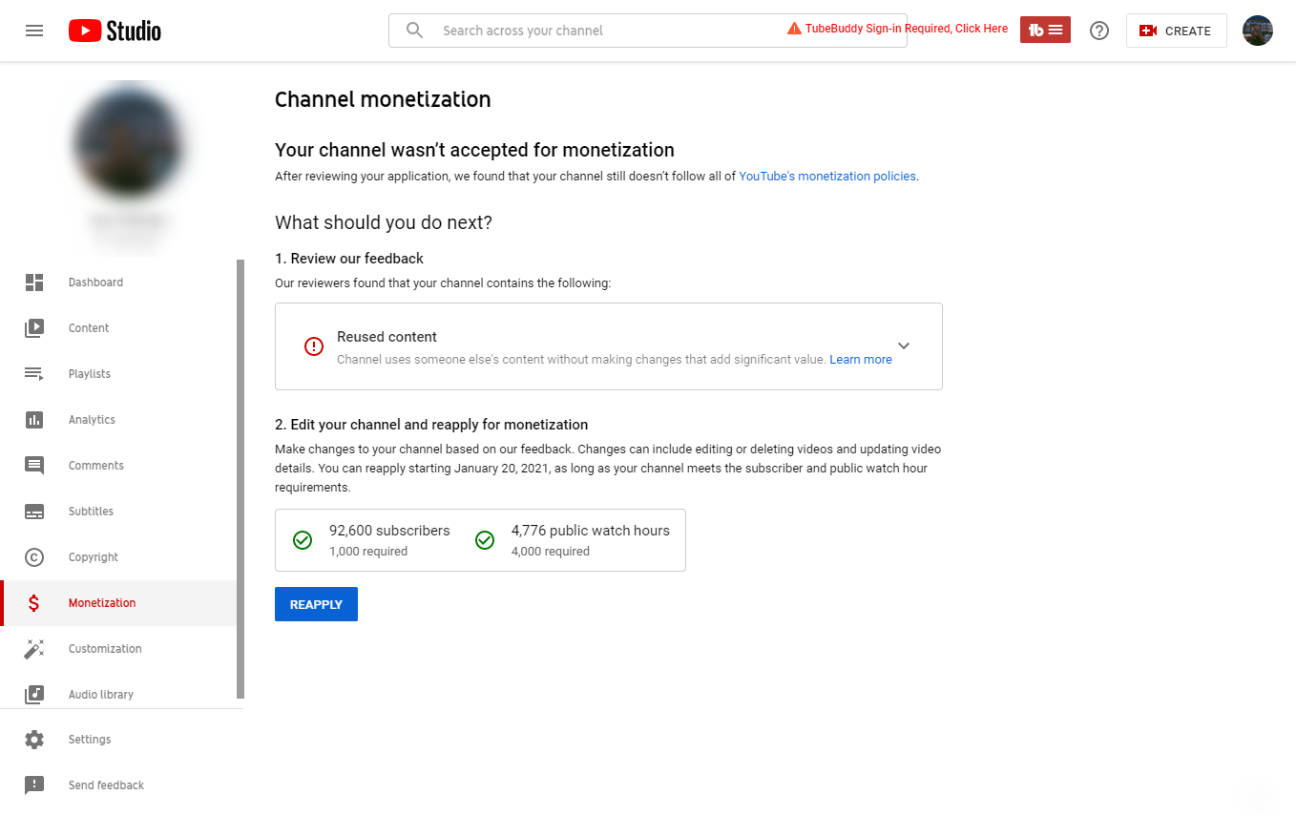Click the Settings gear icon
The image size is (1296, 816).
pyautogui.click(x=34, y=740)
